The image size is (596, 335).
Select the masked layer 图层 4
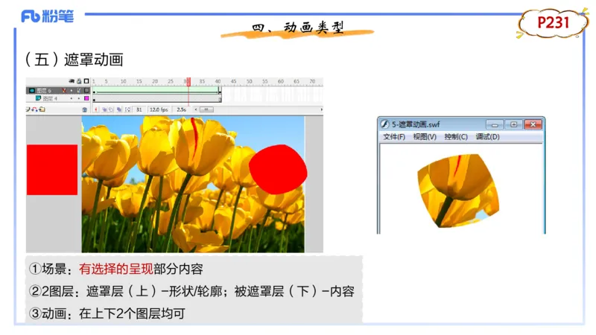pyautogui.click(x=50, y=98)
